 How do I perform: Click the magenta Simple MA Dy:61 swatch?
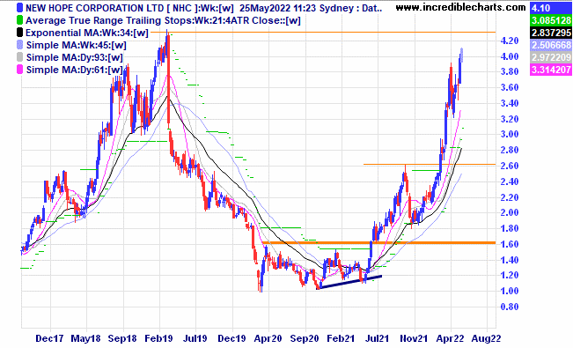(x=19, y=70)
